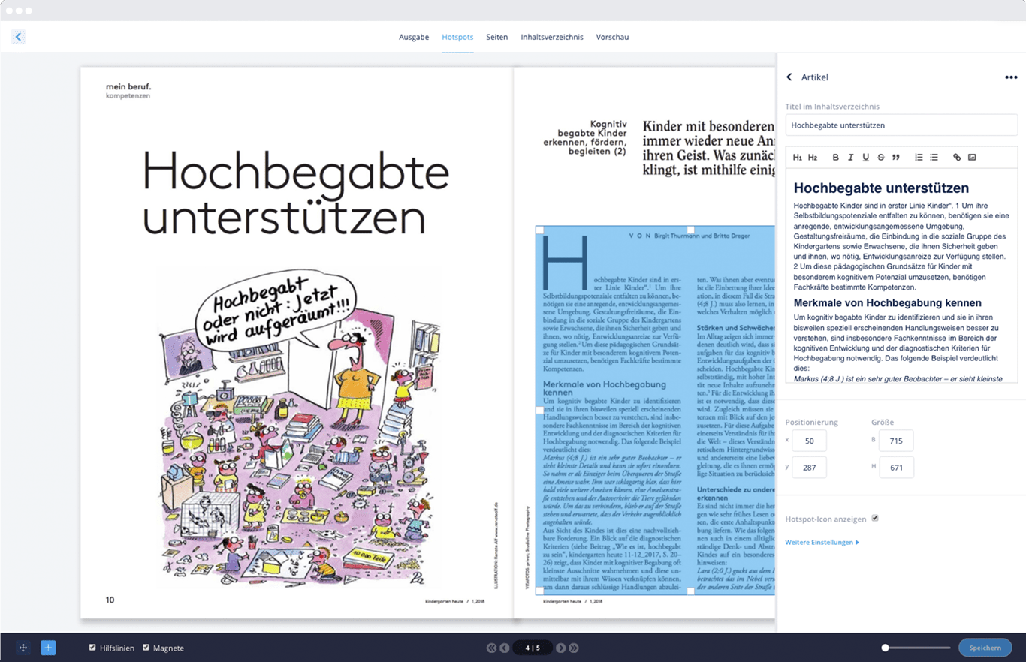Click the width B size field
The width and height of the screenshot is (1026, 662).
(x=896, y=441)
